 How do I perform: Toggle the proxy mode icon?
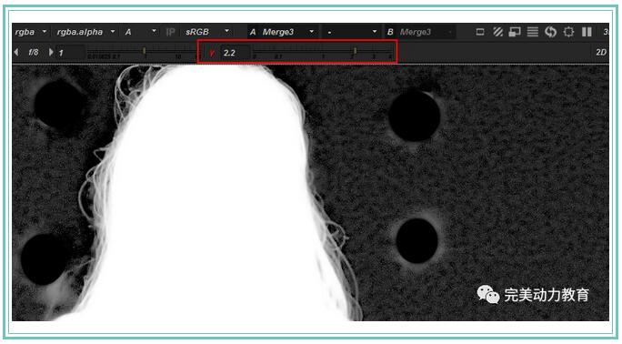point(515,32)
